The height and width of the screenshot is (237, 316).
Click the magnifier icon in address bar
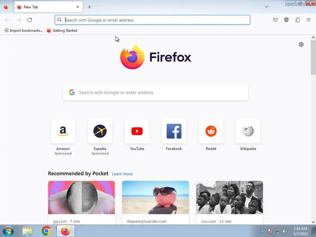[x=60, y=20]
